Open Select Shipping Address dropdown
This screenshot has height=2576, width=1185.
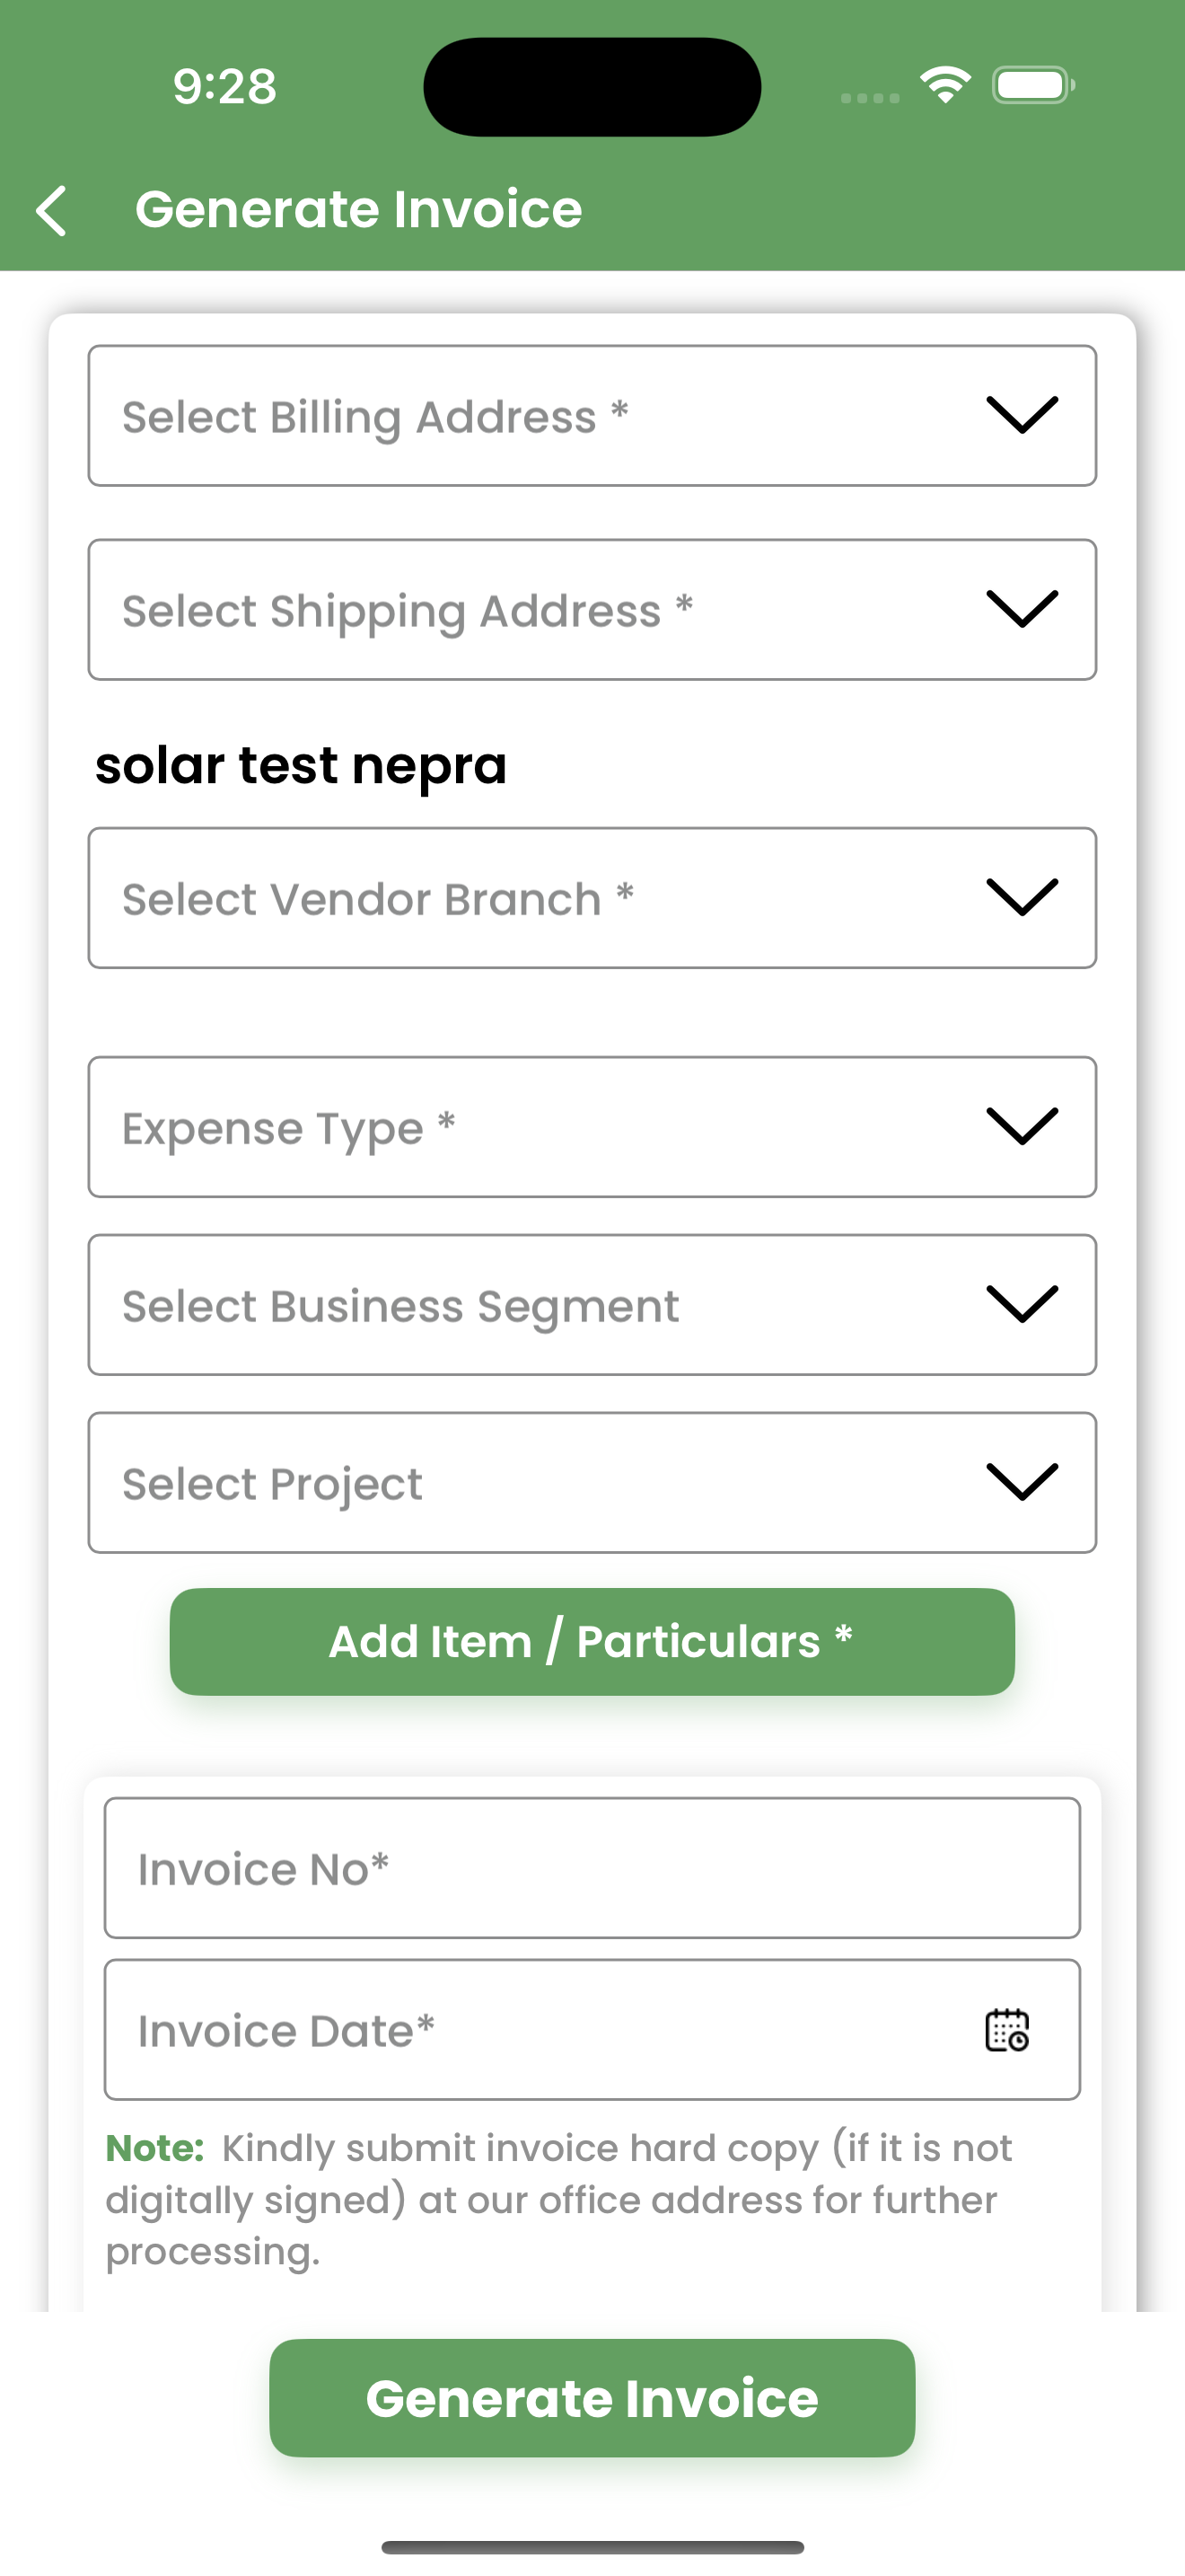(x=592, y=610)
